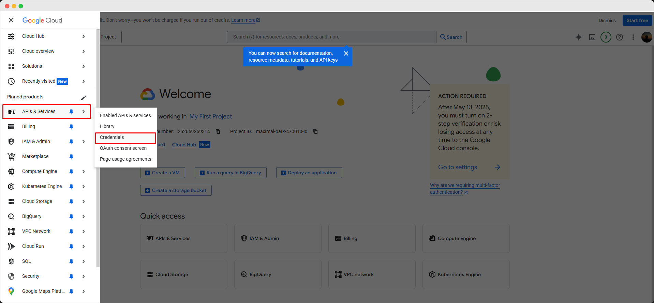Expand the Recently visited submenu arrow
Screen dimensions: 654x303
(84, 81)
